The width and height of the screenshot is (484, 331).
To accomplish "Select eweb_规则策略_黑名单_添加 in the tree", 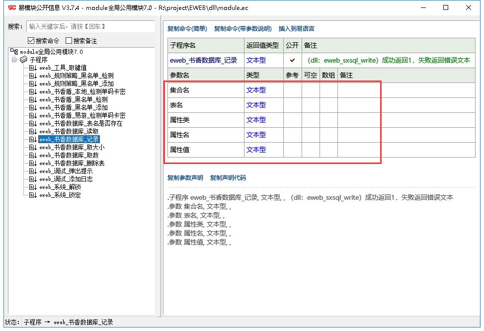I will (76, 83).
